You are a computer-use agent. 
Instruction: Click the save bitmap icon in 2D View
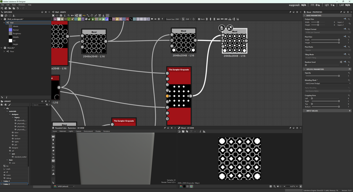point(183,132)
